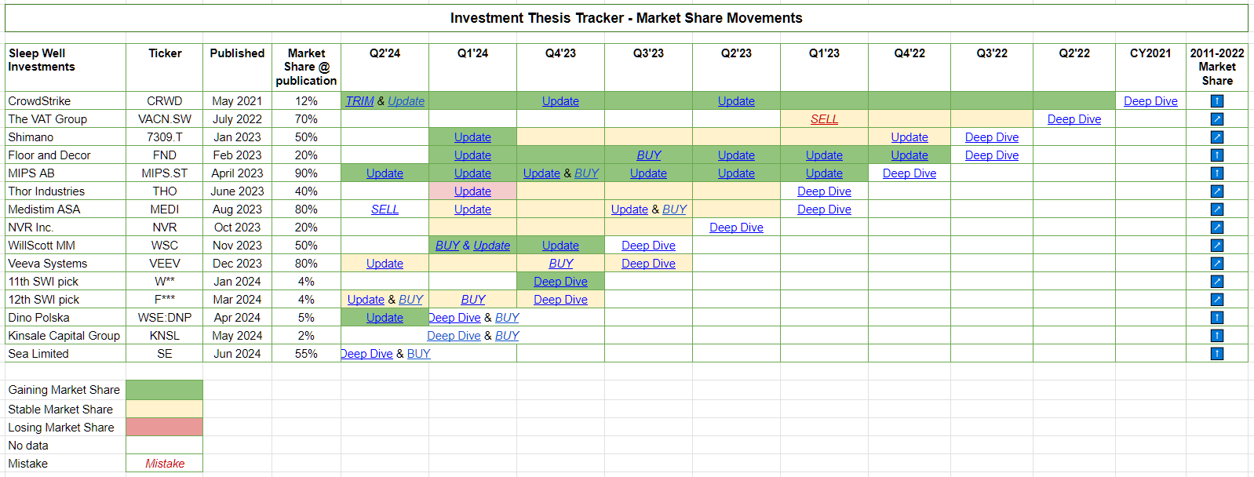Open the 12th SWI pick Q1'24 BUY link
Viewport: 1254px width, 477px height.
(x=473, y=300)
